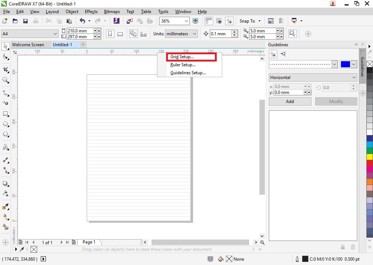Choose Guidelines Setup... from context menu
The width and height of the screenshot is (373, 265).
(188, 73)
